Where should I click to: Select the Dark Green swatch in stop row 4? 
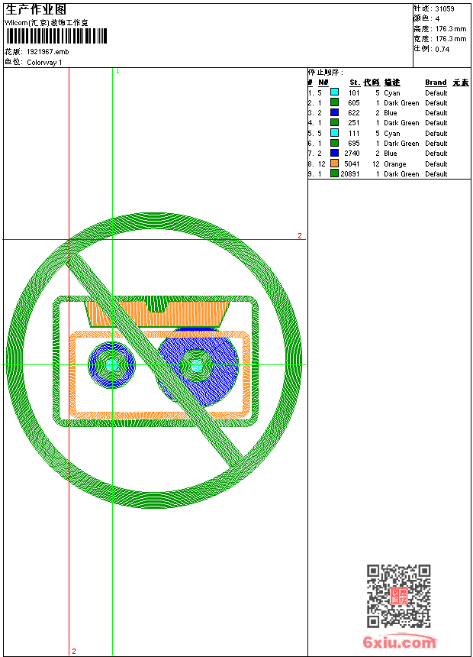click(x=334, y=122)
